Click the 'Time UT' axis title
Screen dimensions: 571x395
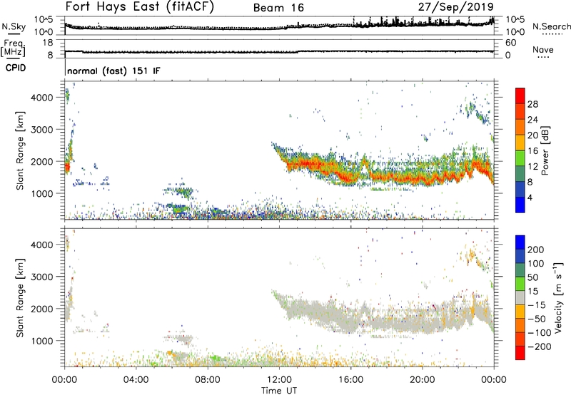[x=279, y=391]
